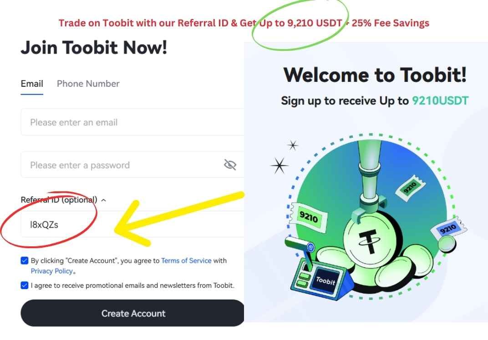This screenshot has height=340, width=488.
Task: Focus the email input field
Action: pyautogui.click(x=132, y=122)
